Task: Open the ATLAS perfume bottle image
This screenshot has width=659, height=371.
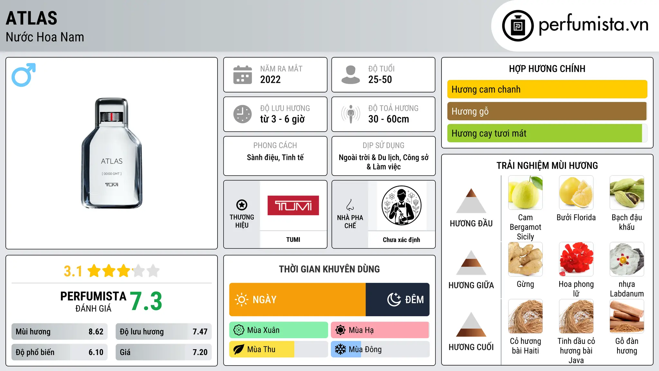Action: (112, 153)
